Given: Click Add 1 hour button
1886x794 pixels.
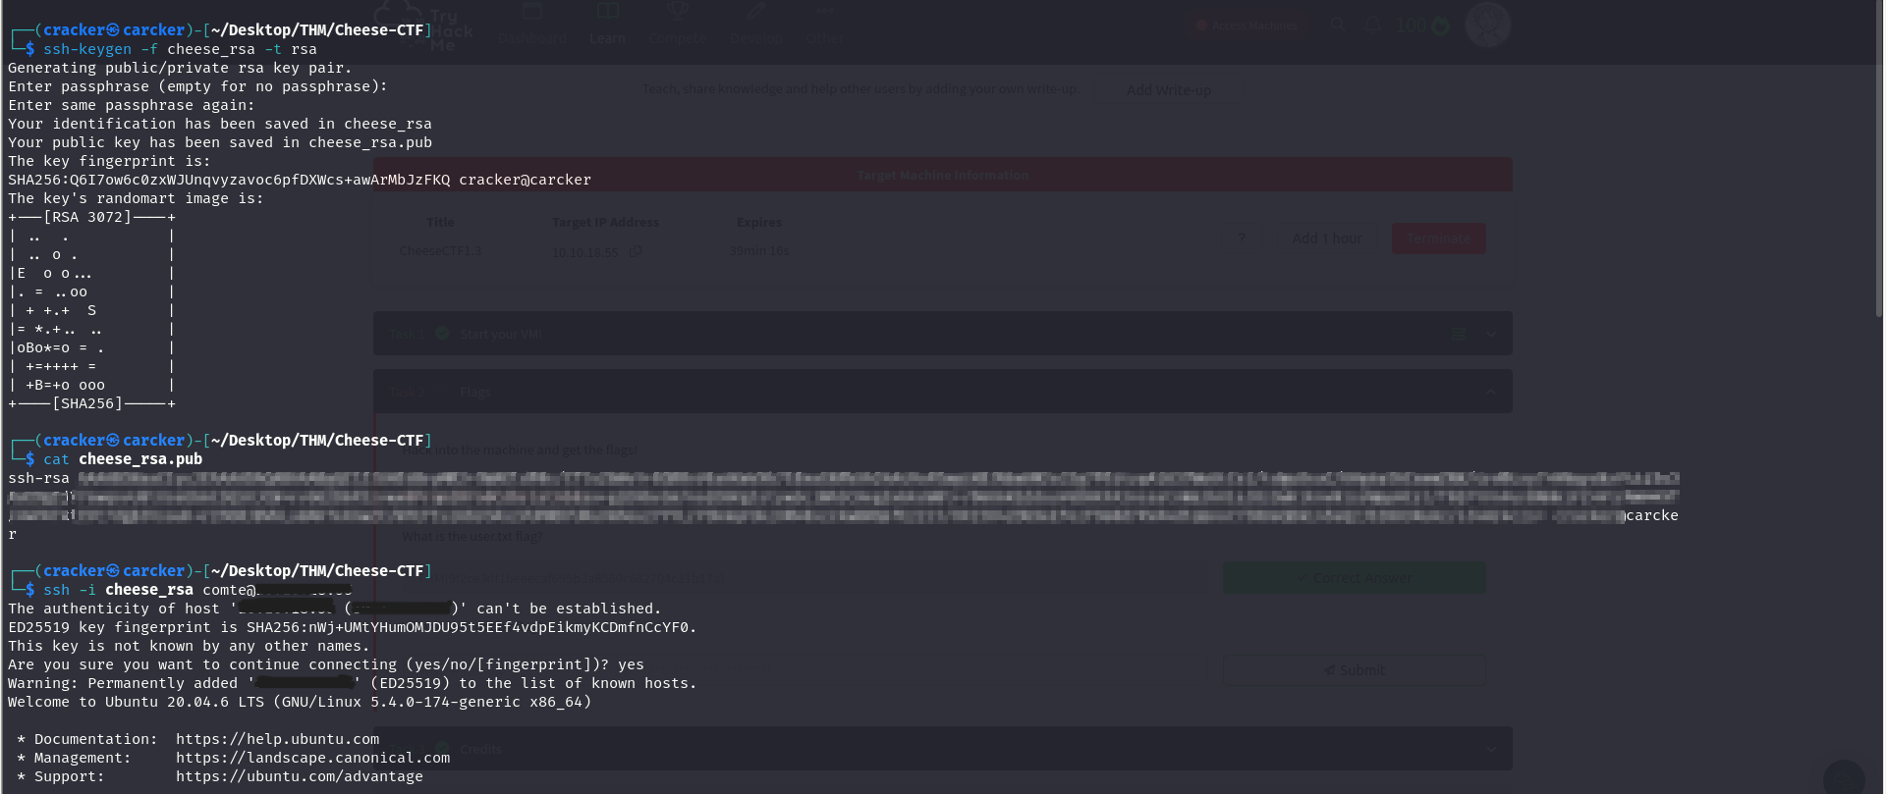Looking at the screenshot, I should click(1326, 238).
